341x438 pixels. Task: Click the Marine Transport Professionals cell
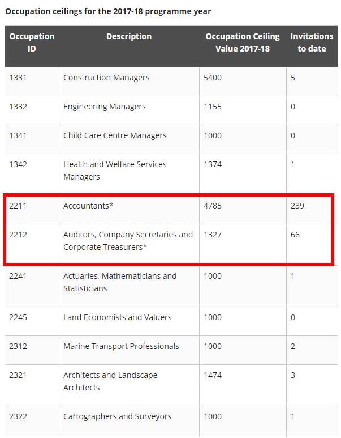[x=121, y=346]
